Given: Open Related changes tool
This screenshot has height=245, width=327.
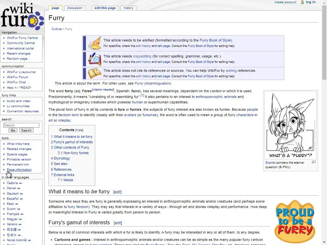Looking at the screenshot, I should pos(19,149).
